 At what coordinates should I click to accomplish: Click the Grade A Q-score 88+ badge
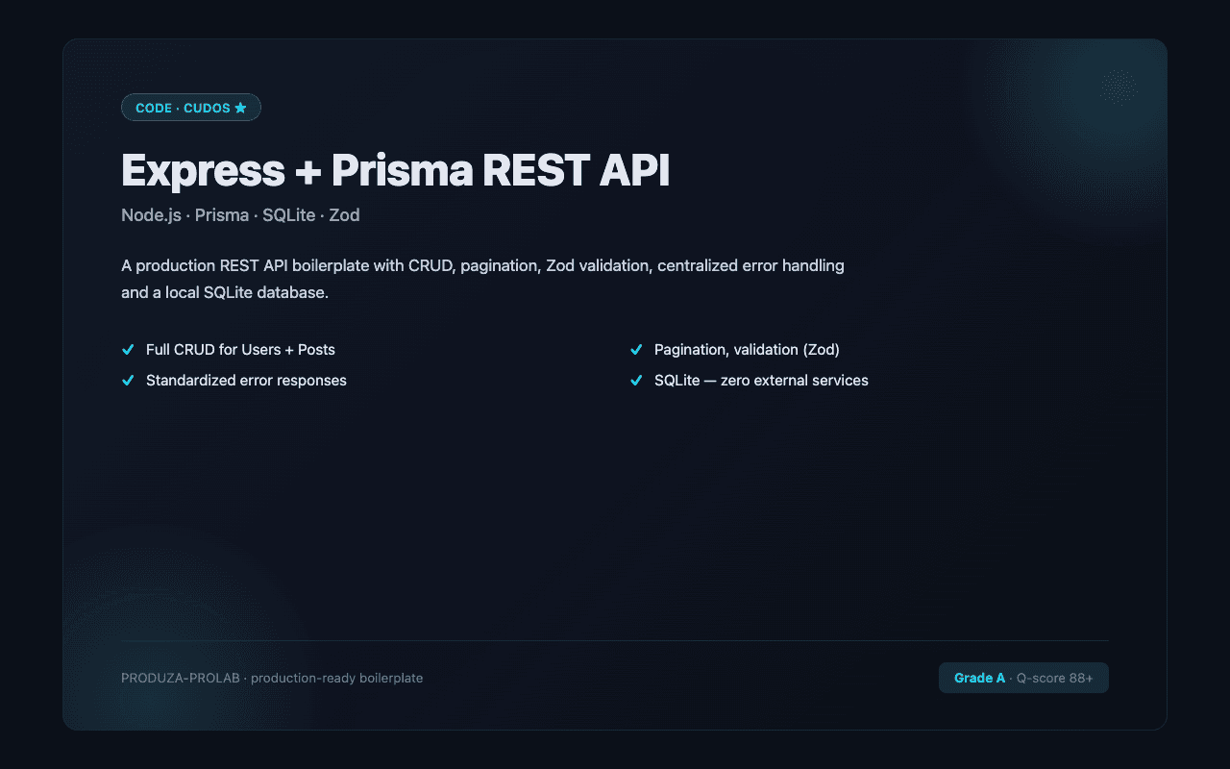pos(1023,678)
